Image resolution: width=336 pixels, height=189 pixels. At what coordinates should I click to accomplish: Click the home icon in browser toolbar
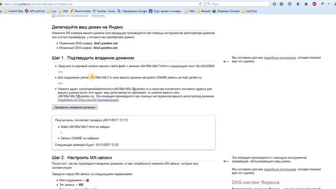(306, 4)
